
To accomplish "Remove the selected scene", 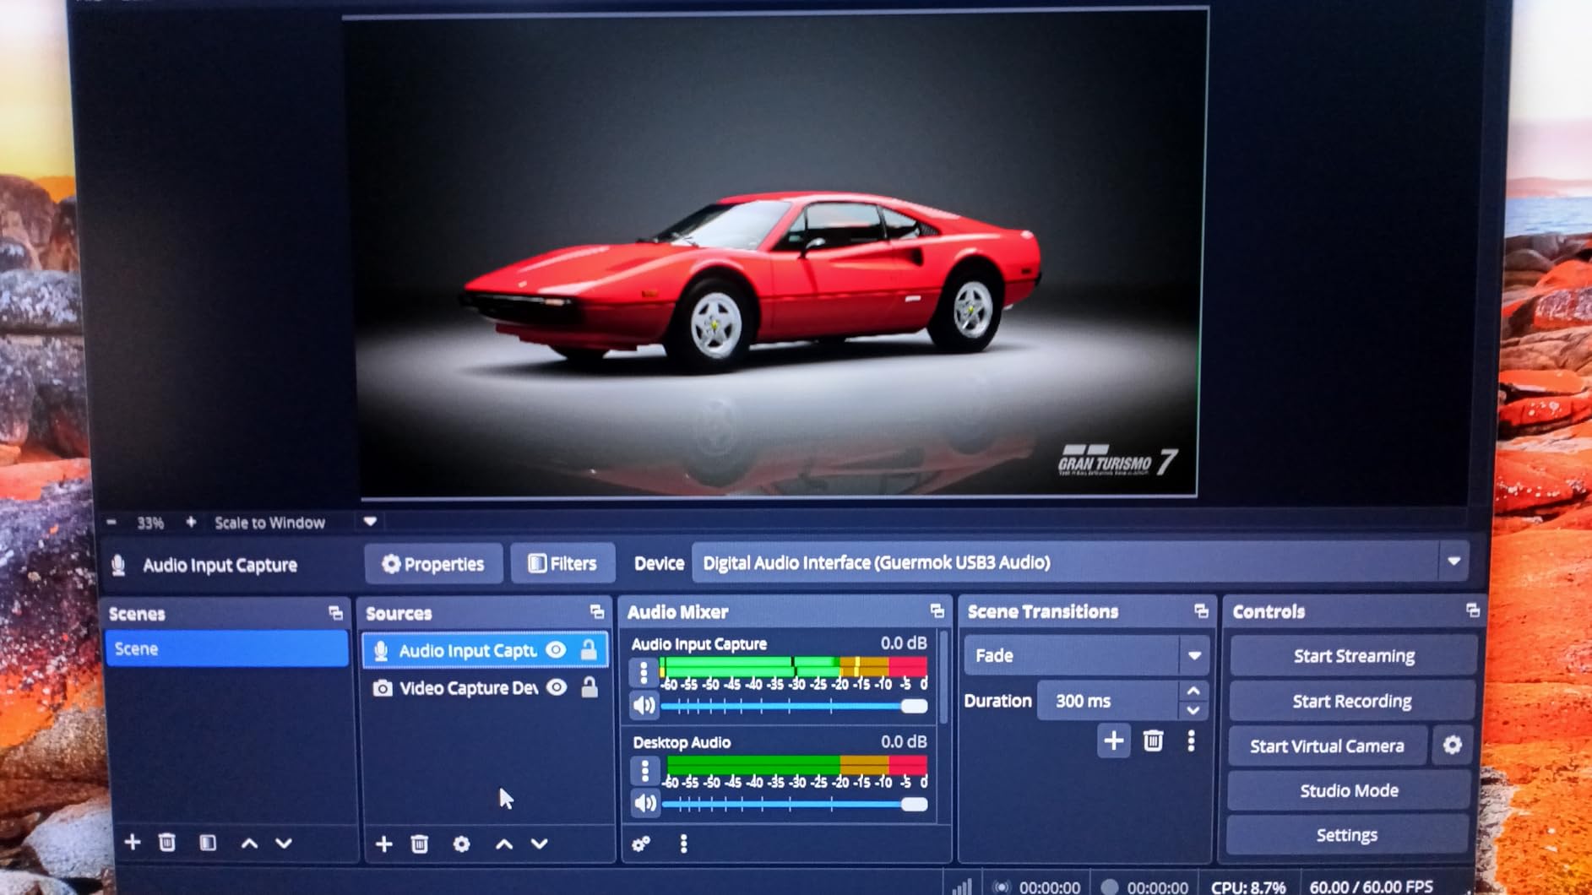I will tap(167, 842).
